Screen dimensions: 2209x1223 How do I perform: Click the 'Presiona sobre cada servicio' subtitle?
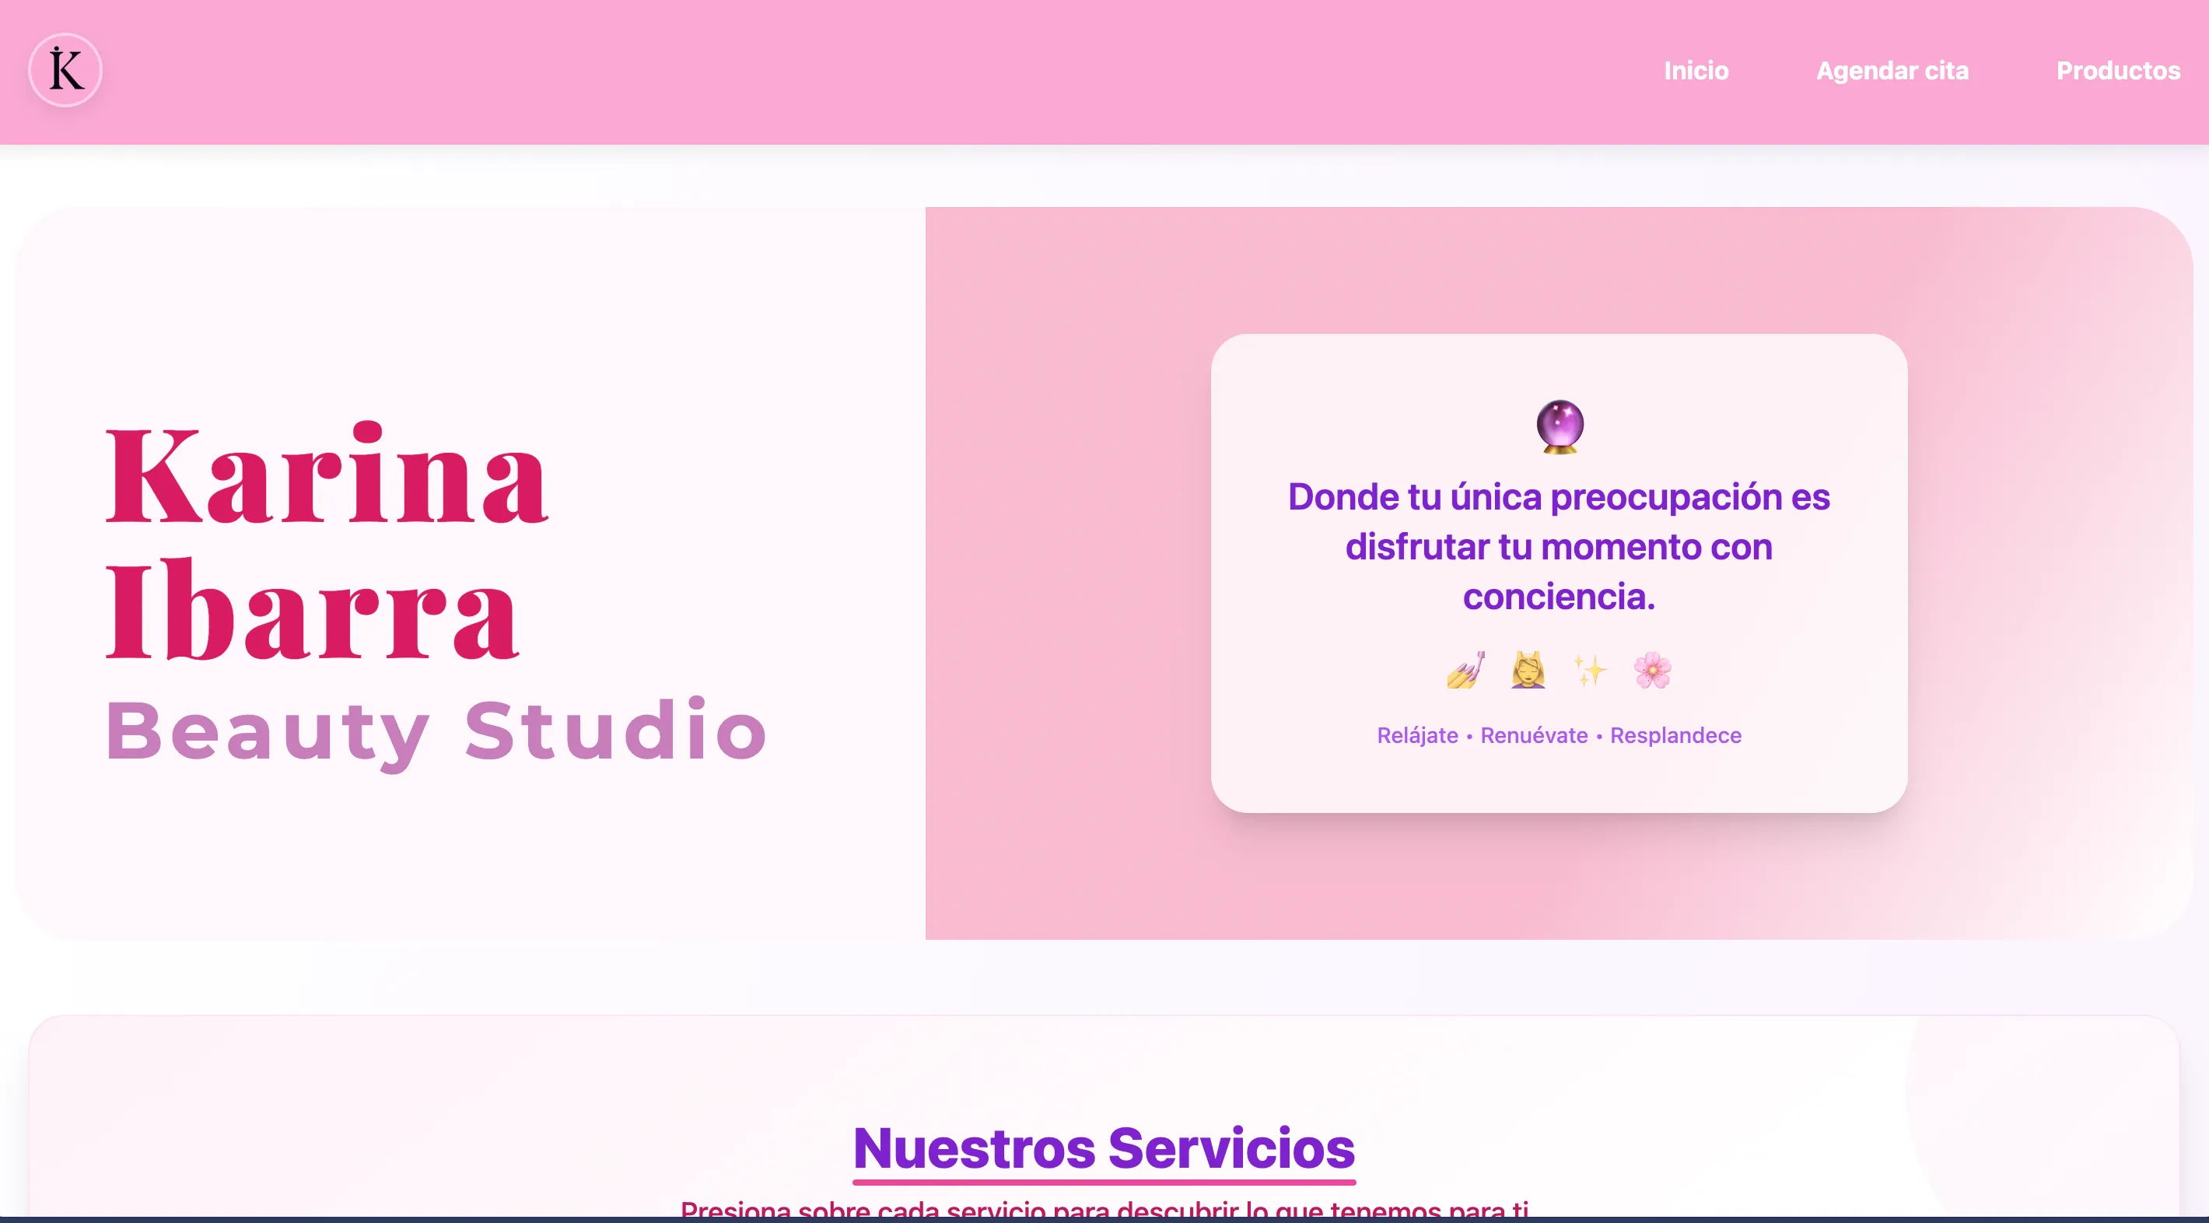1104,1209
